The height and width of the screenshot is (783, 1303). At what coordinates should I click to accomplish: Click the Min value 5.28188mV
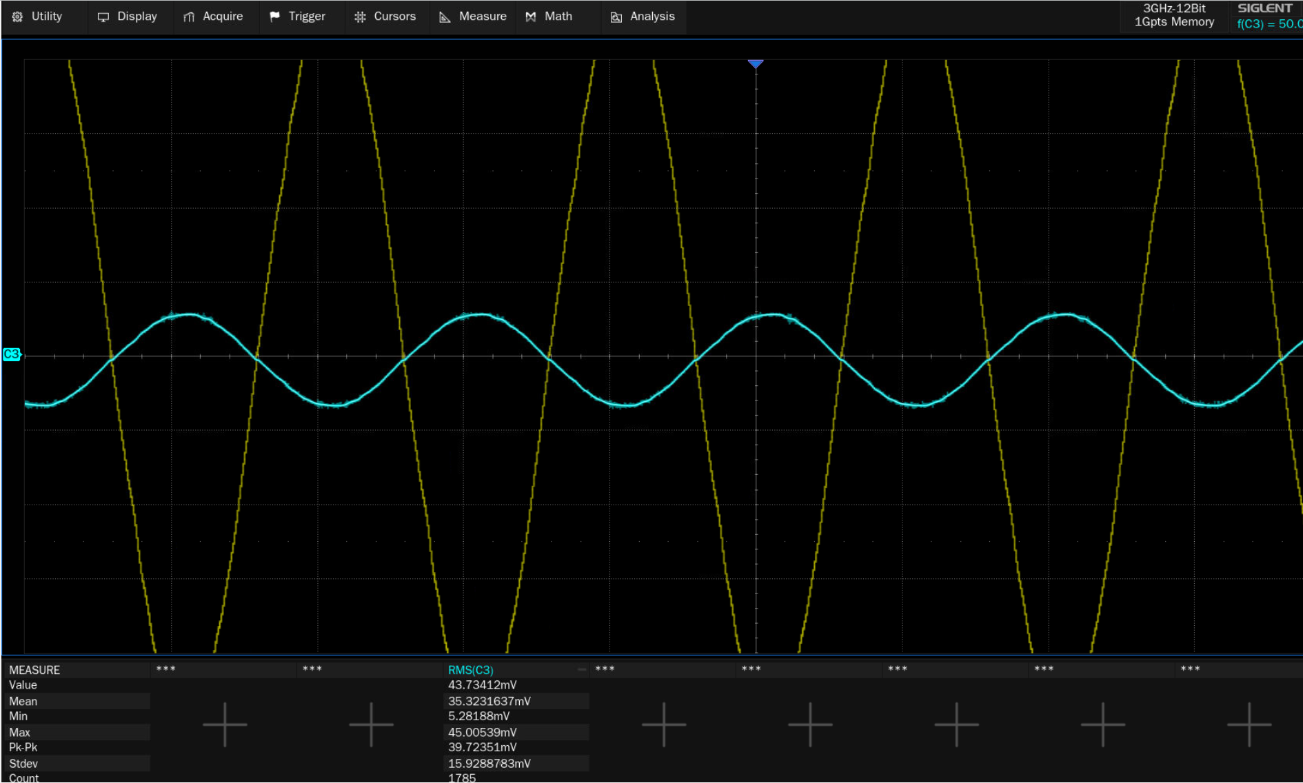coord(479,716)
